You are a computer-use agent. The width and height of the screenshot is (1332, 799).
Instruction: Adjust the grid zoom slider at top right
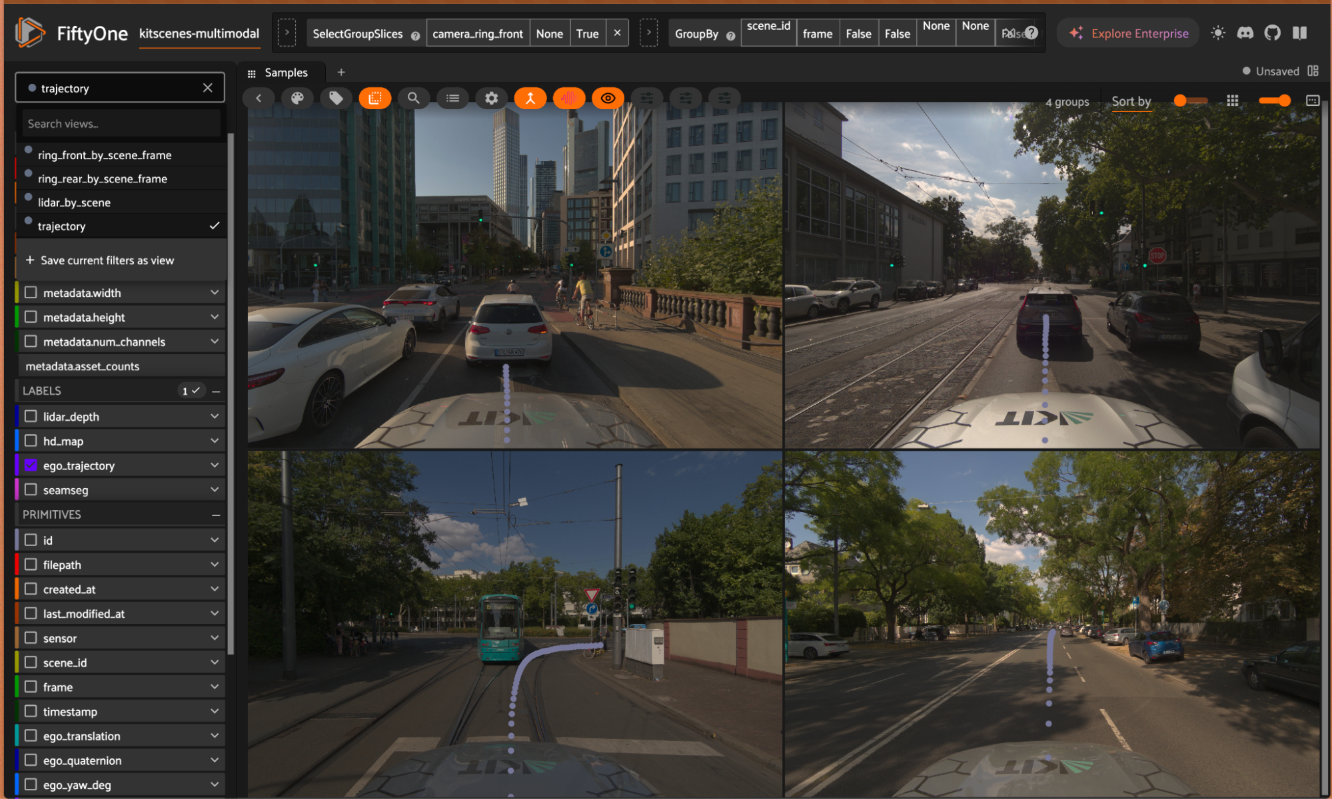click(1275, 101)
